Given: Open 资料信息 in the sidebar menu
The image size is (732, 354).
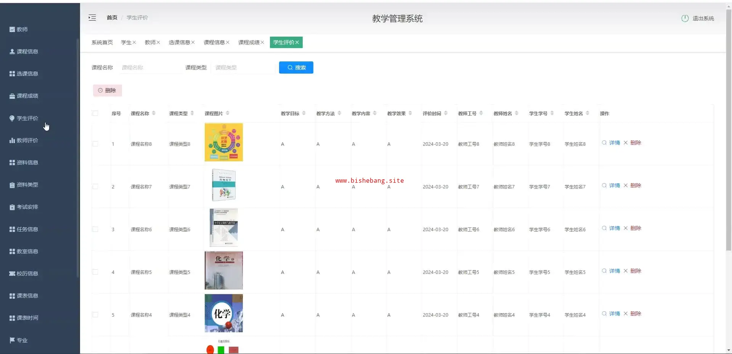Looking at the screenshot, I should 27,163.
